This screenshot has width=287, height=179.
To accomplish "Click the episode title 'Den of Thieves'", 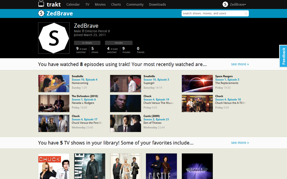I will pyautogui.click(x=152, y=123).
